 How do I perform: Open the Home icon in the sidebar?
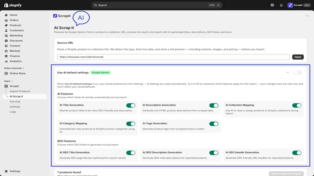click(6, 15)
